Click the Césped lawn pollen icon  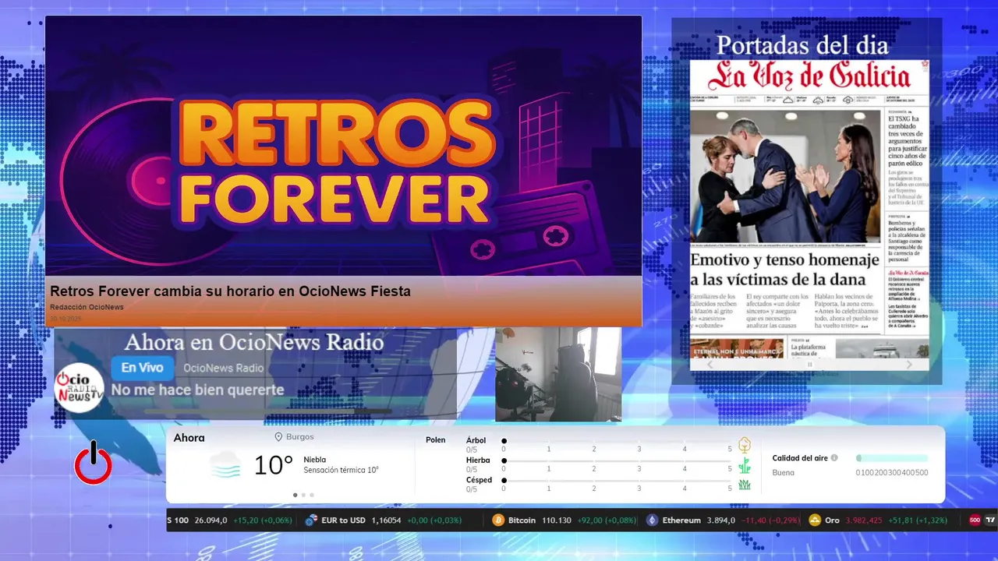[x=745, y=485]
